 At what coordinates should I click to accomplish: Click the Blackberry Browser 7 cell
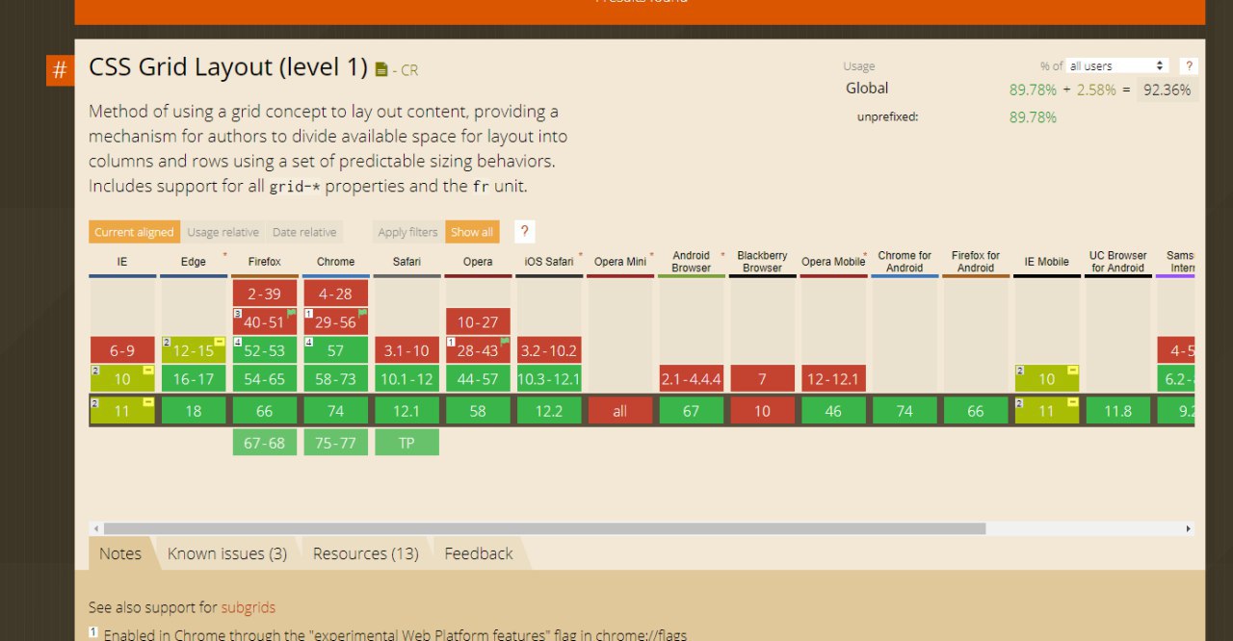click(762, 379)
